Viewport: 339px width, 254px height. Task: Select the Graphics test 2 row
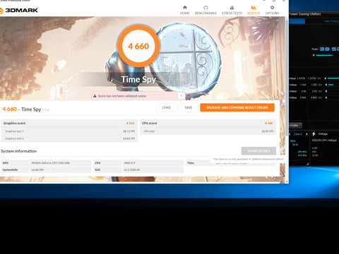[x=69, y=138]
